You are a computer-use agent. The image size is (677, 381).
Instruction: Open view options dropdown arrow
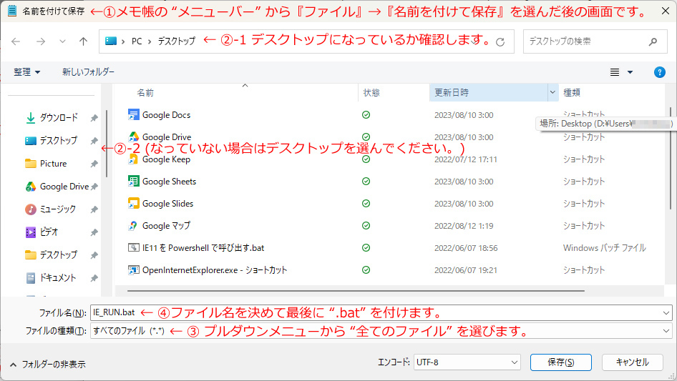tap(630, 72)
